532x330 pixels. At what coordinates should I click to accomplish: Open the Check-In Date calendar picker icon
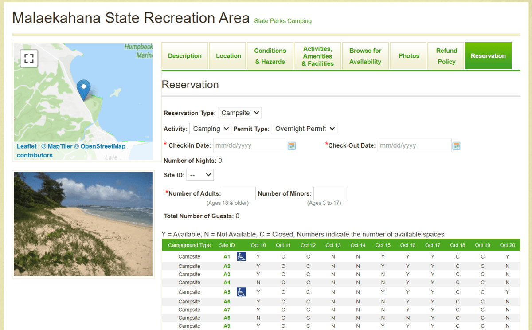[x=292, y=145]
